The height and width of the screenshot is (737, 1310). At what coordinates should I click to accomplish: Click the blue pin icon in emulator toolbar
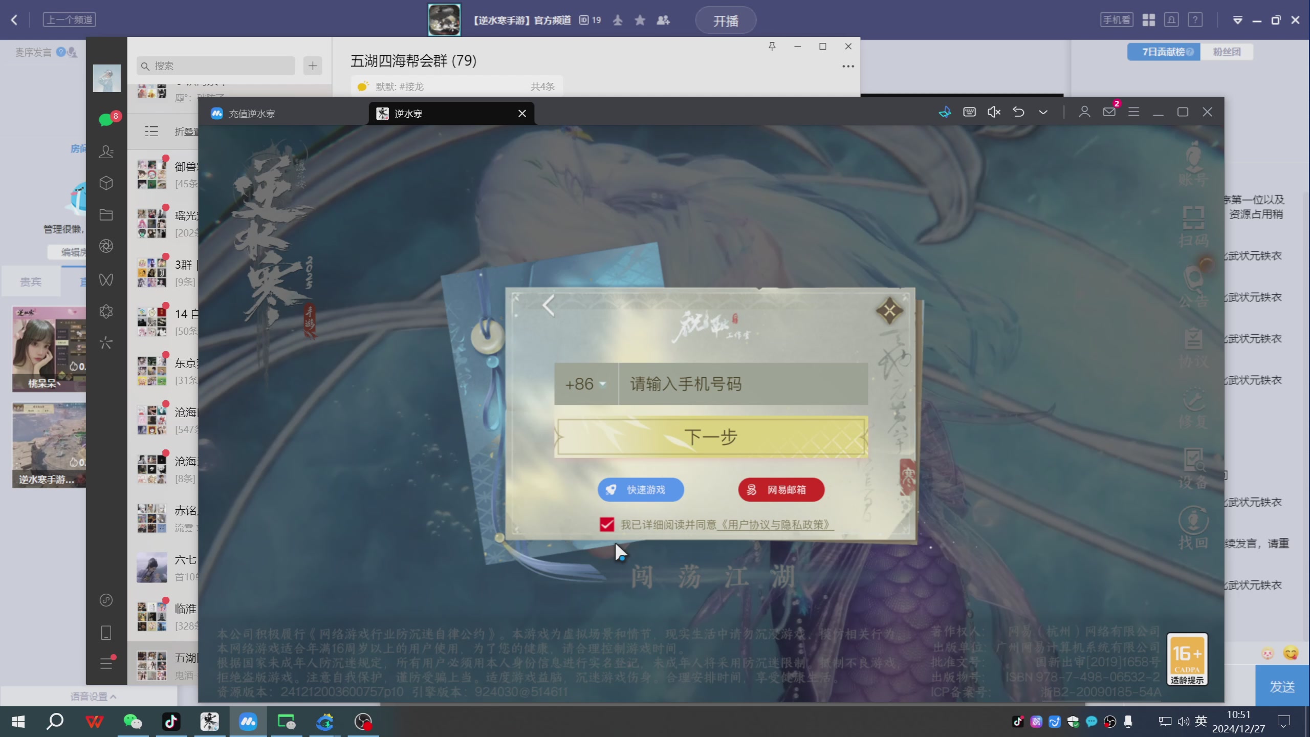point(945,112)
